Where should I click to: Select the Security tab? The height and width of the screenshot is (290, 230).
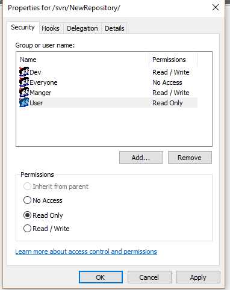coord(23,27)
